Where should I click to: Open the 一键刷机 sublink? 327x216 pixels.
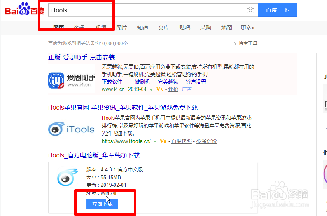coord(140,82)
